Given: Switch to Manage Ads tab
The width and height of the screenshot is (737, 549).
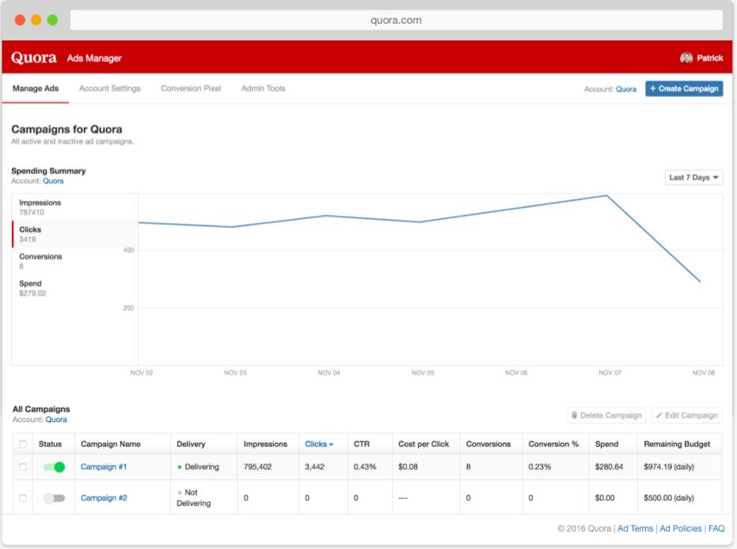Looking at the screenshot, I should coord(36,89).
